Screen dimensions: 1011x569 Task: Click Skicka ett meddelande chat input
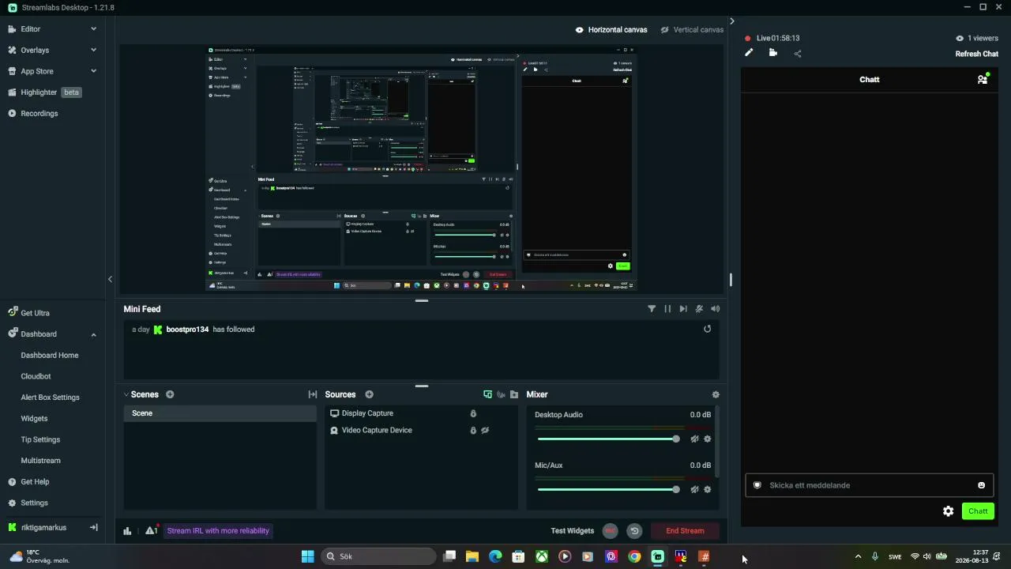click(x=869, y=485)
